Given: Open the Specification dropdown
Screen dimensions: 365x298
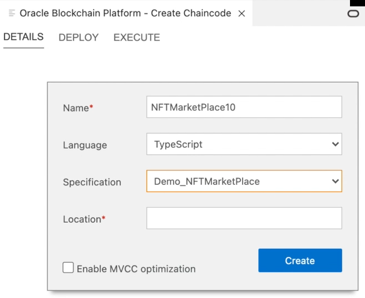Looking at the screenshot, I should (x=244, y=181).
